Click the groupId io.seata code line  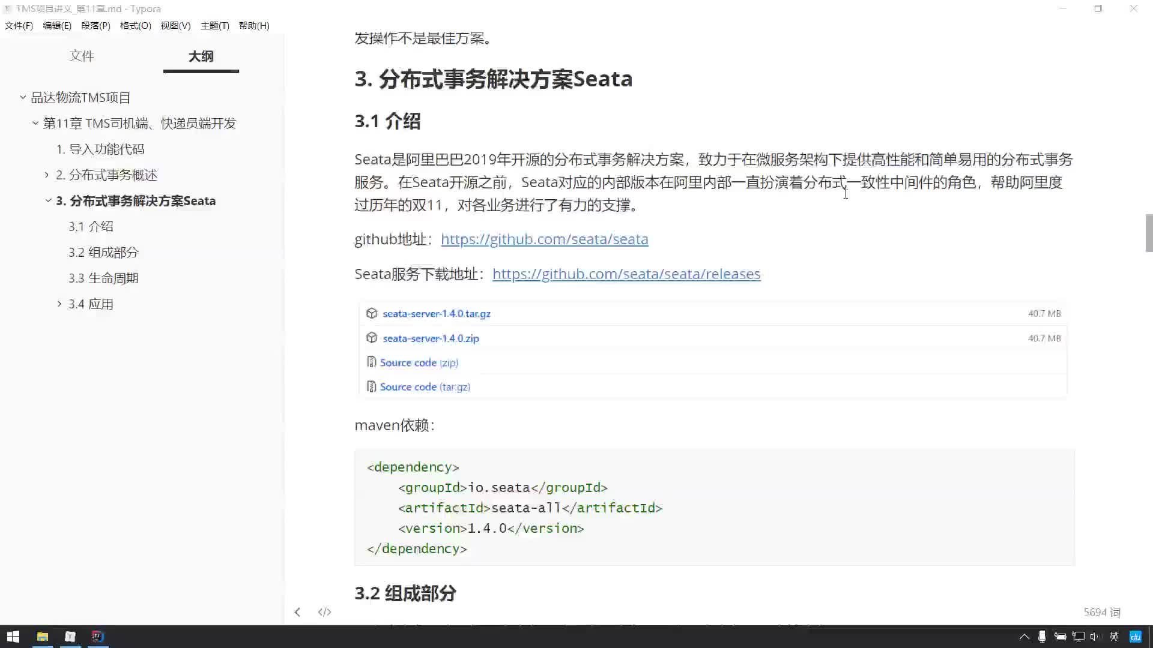tap(503, 487)
